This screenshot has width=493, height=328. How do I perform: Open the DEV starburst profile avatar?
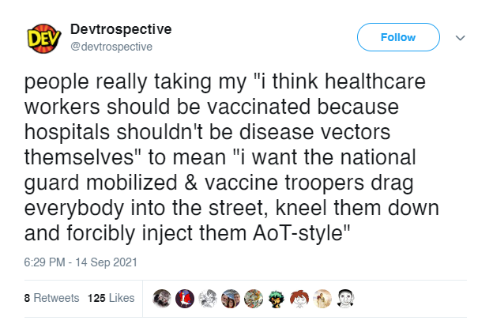tap(44, 39)
